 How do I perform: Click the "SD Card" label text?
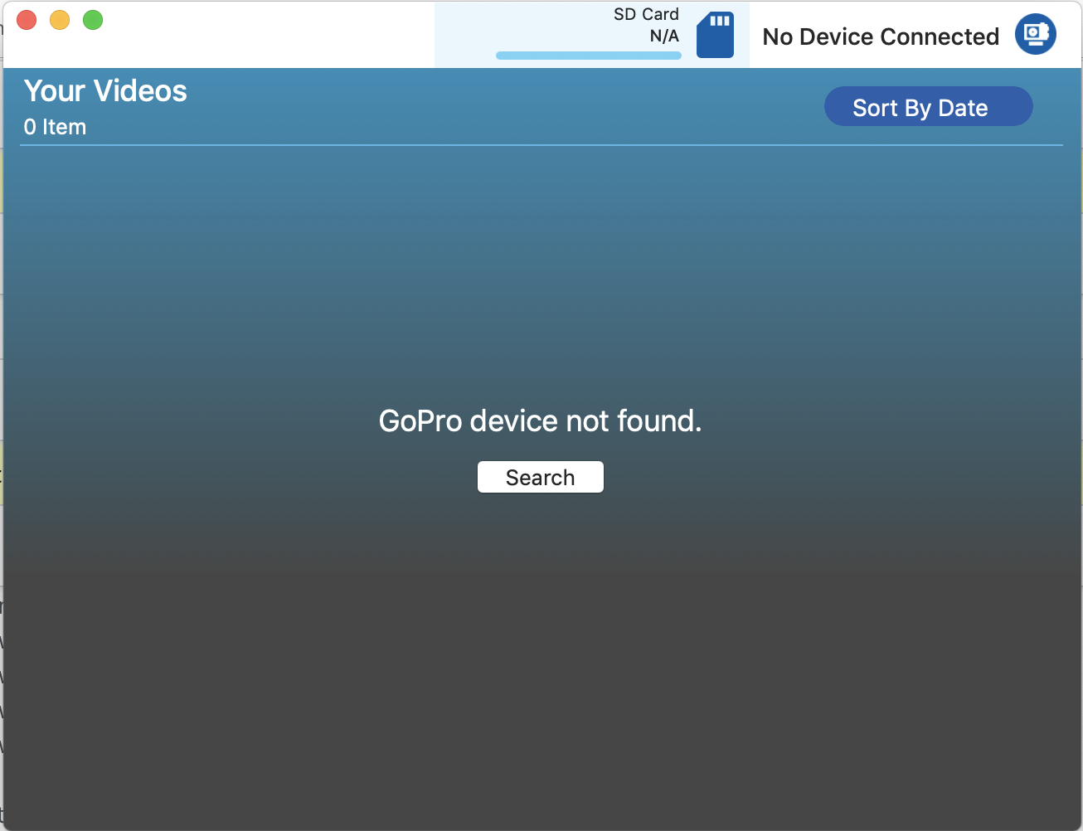click(646, 14)
